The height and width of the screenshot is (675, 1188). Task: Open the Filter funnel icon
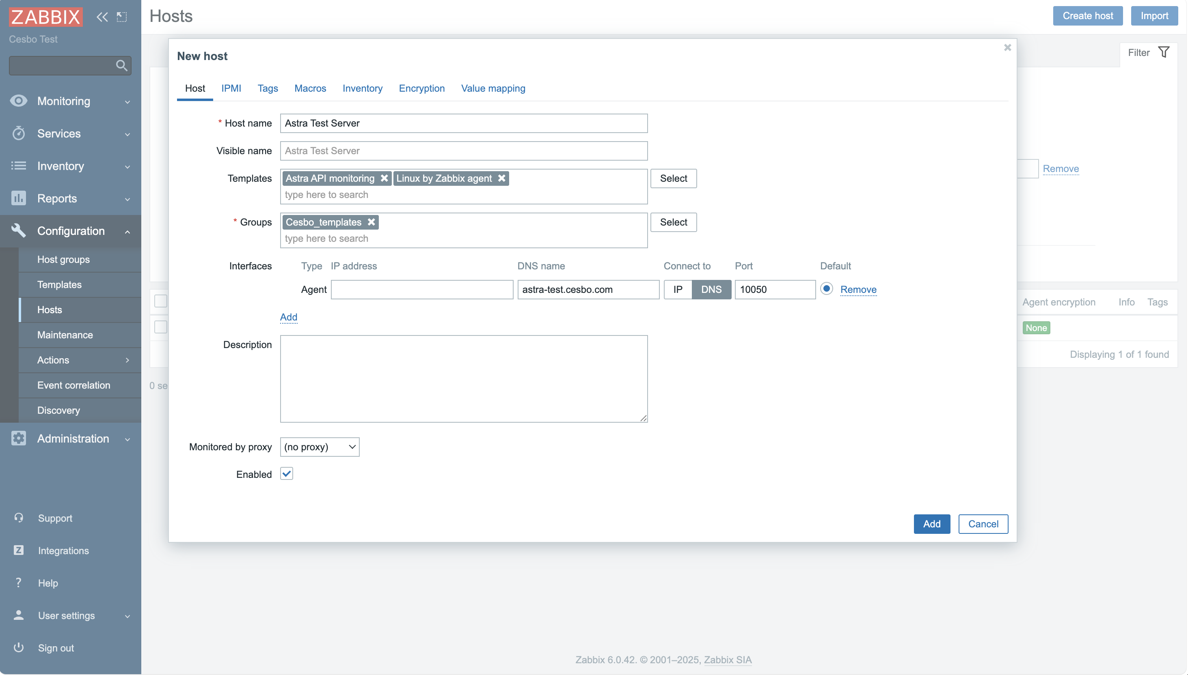(1164, 52)
